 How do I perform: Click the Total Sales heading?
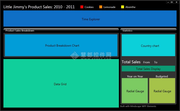(131, 62)
